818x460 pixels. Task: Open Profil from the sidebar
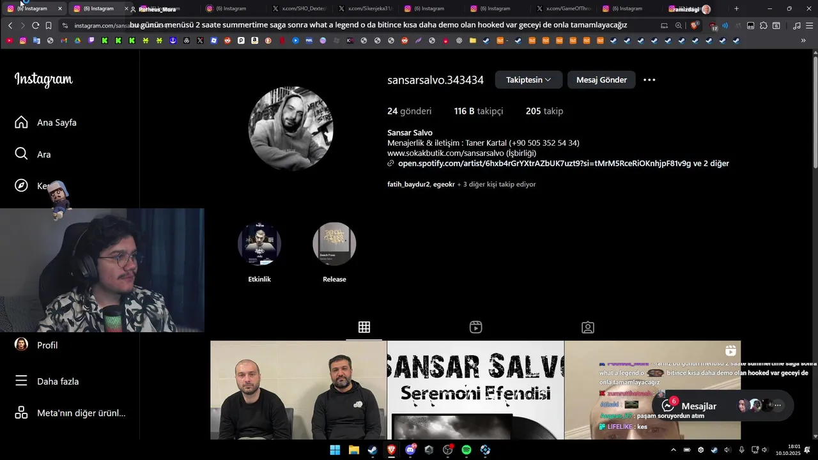(36, 345)
